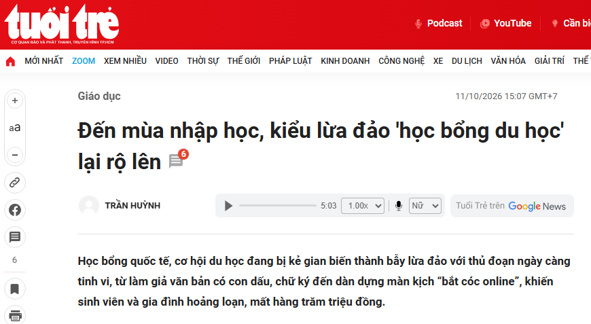The height and width of the screenshot is (324, 591).
Task: Open the XE section
Action: coord(438,61)
